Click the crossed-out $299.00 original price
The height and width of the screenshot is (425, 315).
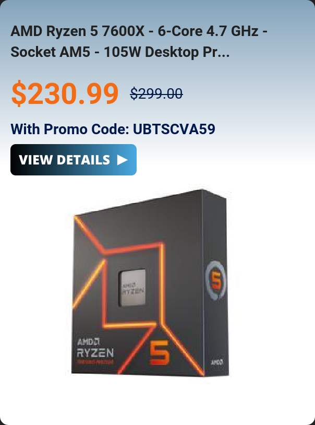156,94
